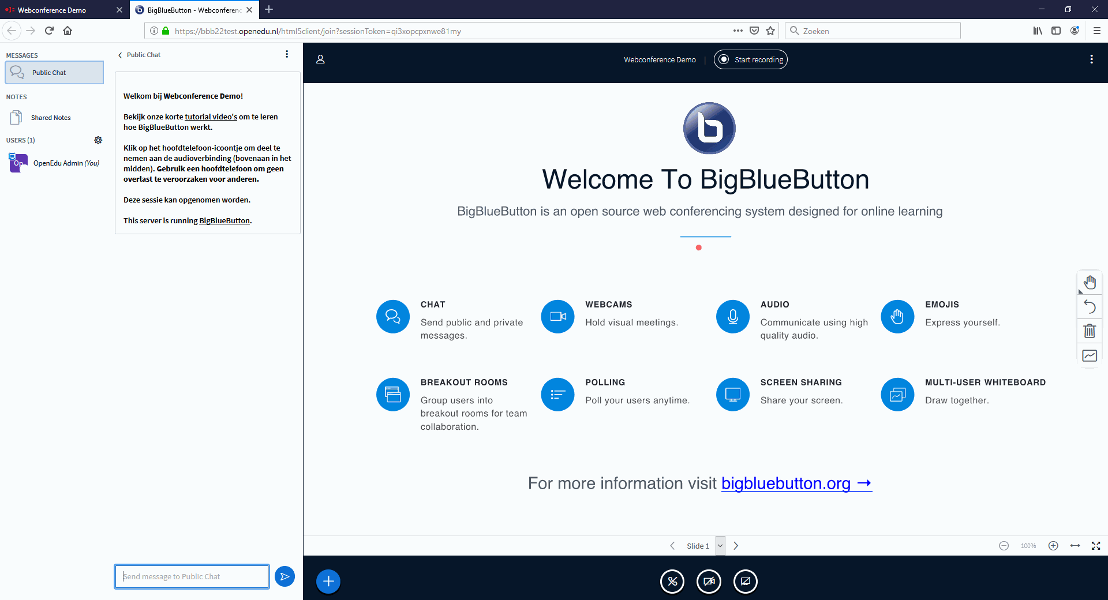
Task: Open the tutorial video's link
Action: tap(211, 117)
